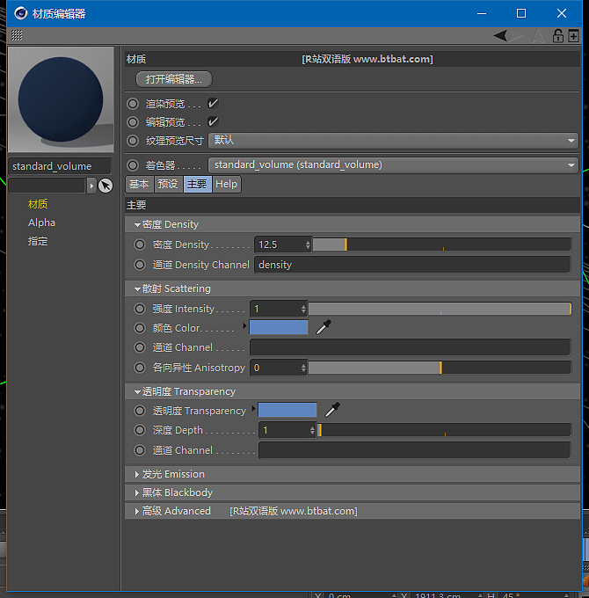Click the 强度 Intensity animation dot

click(x=140, y=309)
